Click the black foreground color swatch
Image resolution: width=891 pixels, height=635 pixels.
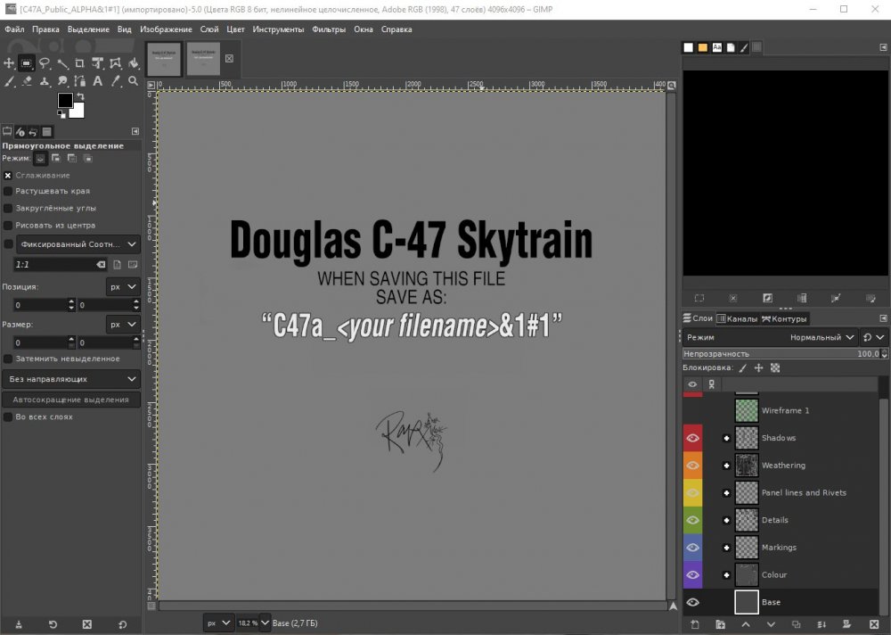click(65, 100)
